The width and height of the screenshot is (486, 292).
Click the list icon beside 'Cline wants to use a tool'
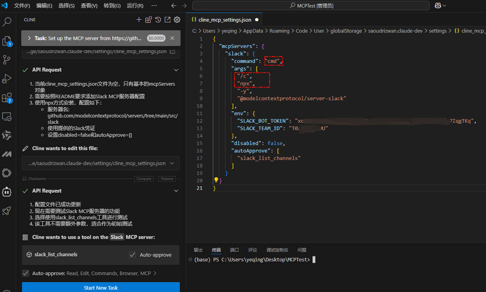click(25, 237)
